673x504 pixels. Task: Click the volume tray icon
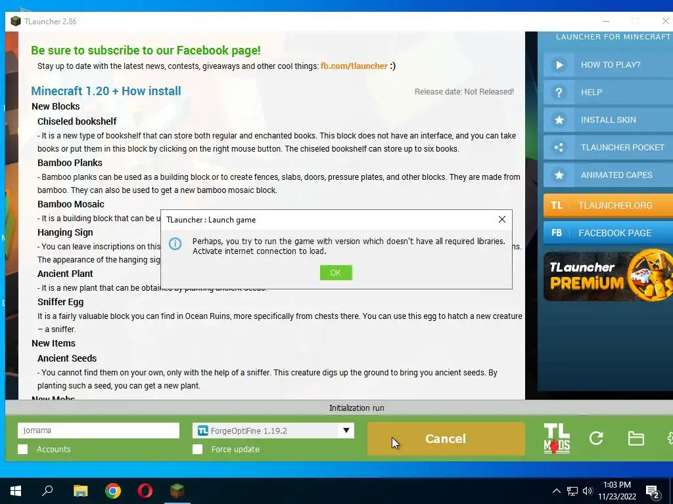588,491
